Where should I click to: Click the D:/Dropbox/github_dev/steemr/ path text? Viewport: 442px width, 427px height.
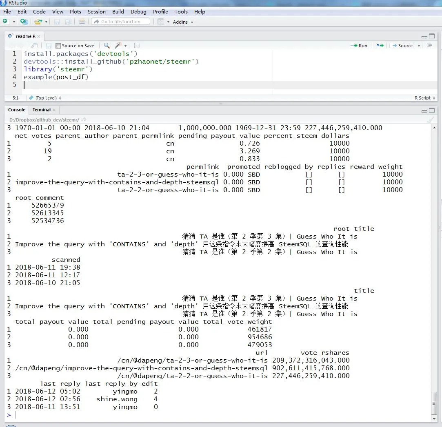point(44,120)
